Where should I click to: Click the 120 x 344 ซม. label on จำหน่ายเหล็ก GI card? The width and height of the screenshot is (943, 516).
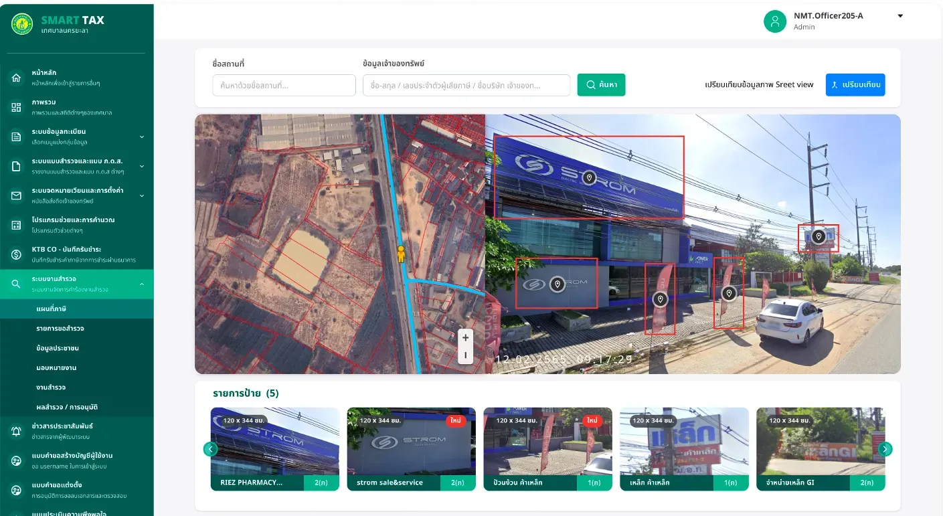790,420
